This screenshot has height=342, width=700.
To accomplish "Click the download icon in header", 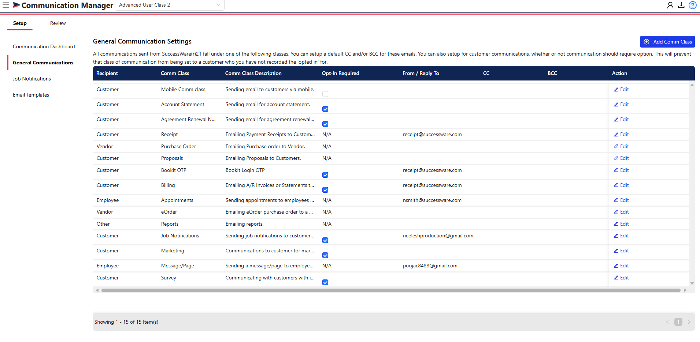I will [x=681, y=5].
